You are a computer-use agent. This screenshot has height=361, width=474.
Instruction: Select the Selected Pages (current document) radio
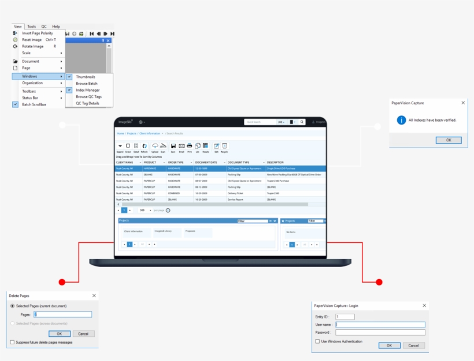tap(12, 306)
